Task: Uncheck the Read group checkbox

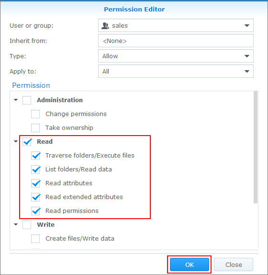Action: tap(27, 142)
